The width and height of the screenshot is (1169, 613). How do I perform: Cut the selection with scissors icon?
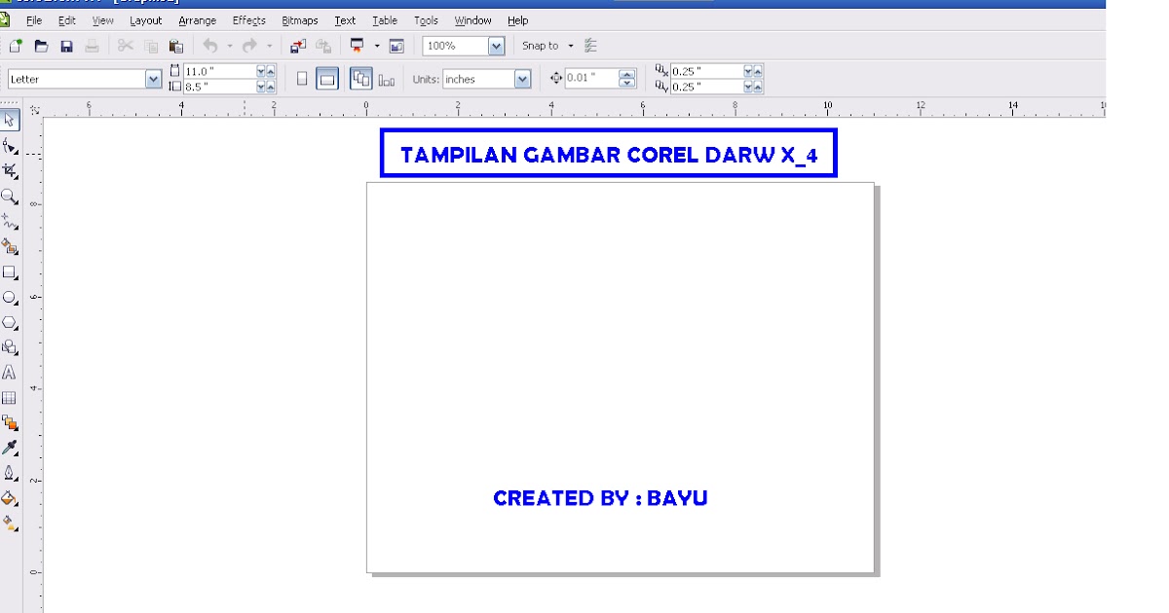click(126, 46)
